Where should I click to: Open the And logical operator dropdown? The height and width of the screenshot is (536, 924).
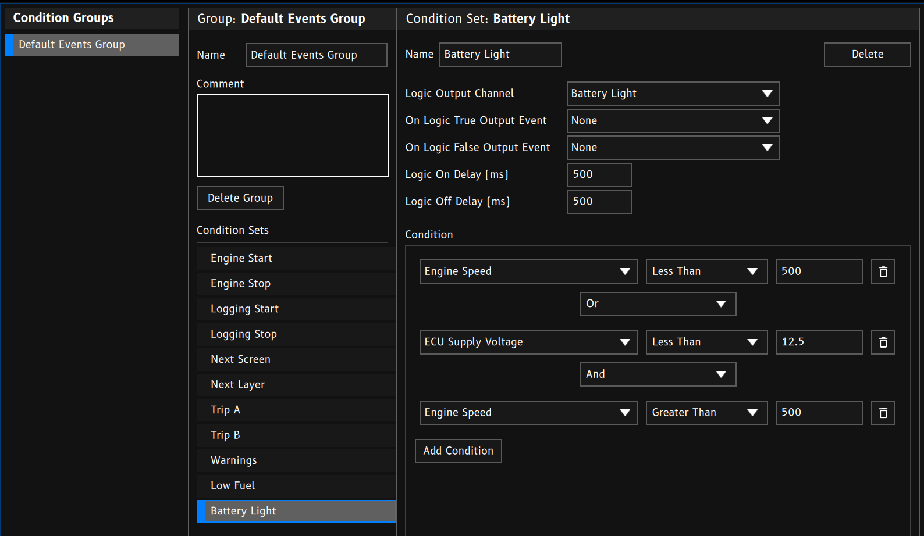click(x=658, y=374)
